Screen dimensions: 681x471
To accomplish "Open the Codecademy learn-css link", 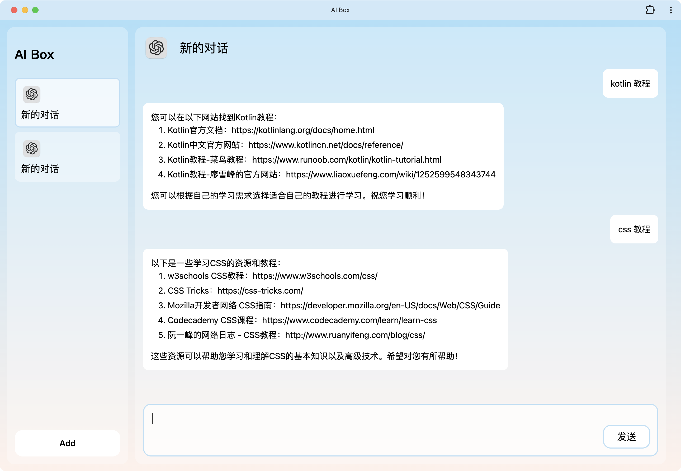I will [x=349, y=320].
